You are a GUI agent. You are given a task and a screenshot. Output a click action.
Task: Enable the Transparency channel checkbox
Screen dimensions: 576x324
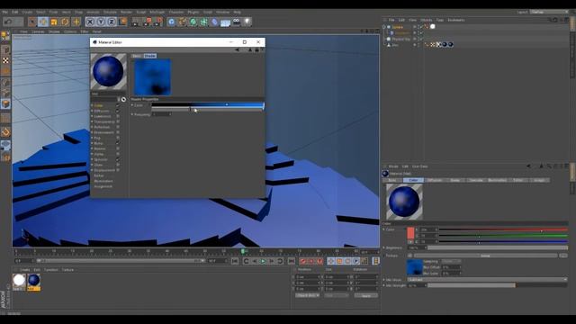(x=118, y=121)
